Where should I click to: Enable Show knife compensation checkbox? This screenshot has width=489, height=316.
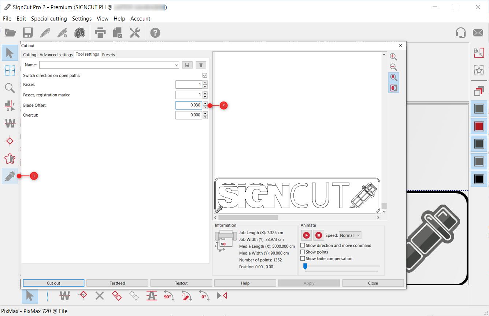tap(303, 258)
